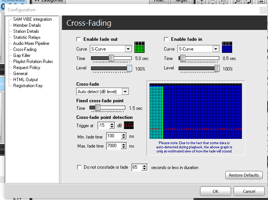Viewport: 268px width, 200px height.
Task: Click the Restore Defaults button
Action: click(x=244, y=175)
